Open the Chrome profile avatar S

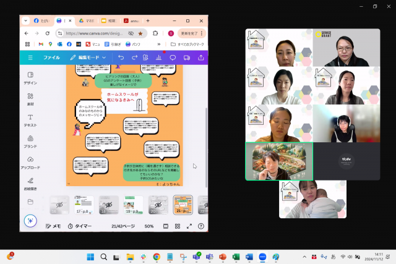[171, 33]
